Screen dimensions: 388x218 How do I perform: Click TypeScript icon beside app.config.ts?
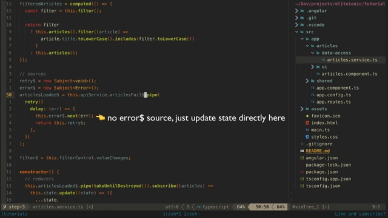tap(313, 94)
